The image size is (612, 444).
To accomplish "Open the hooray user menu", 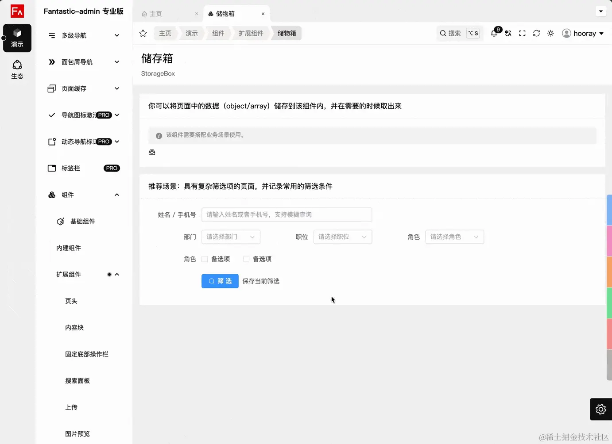I will pos(583,33).
